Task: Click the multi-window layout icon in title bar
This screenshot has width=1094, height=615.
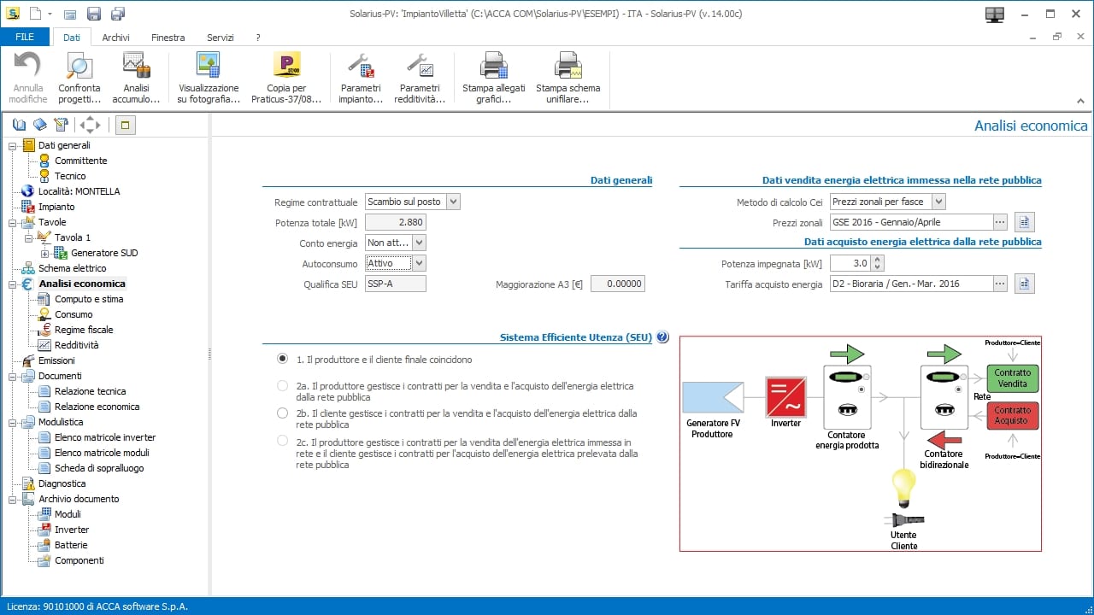Action: [994, 14]
